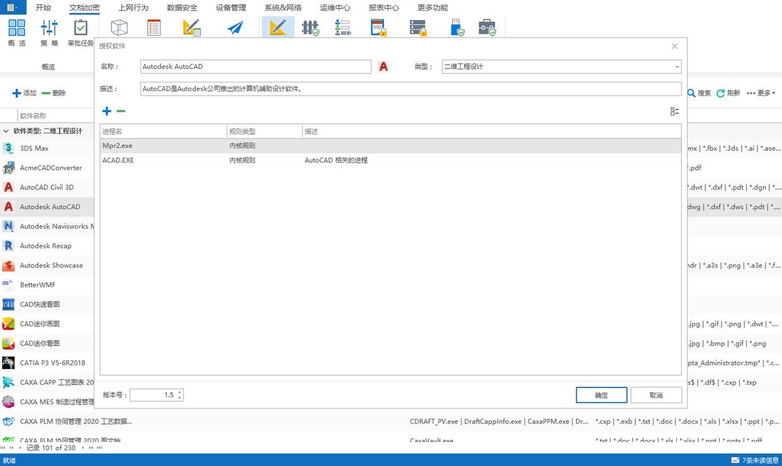The height and width of the screenshot is (466, 782).
Task: Expand the 更多 dropdown menu
Action: tap(761, 93)
